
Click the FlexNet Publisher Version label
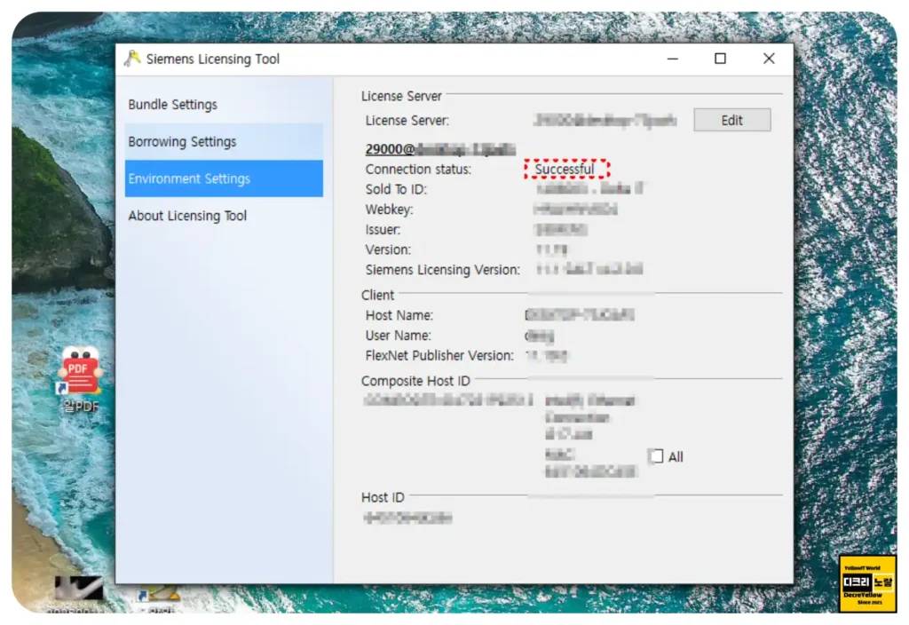[439, 355]
